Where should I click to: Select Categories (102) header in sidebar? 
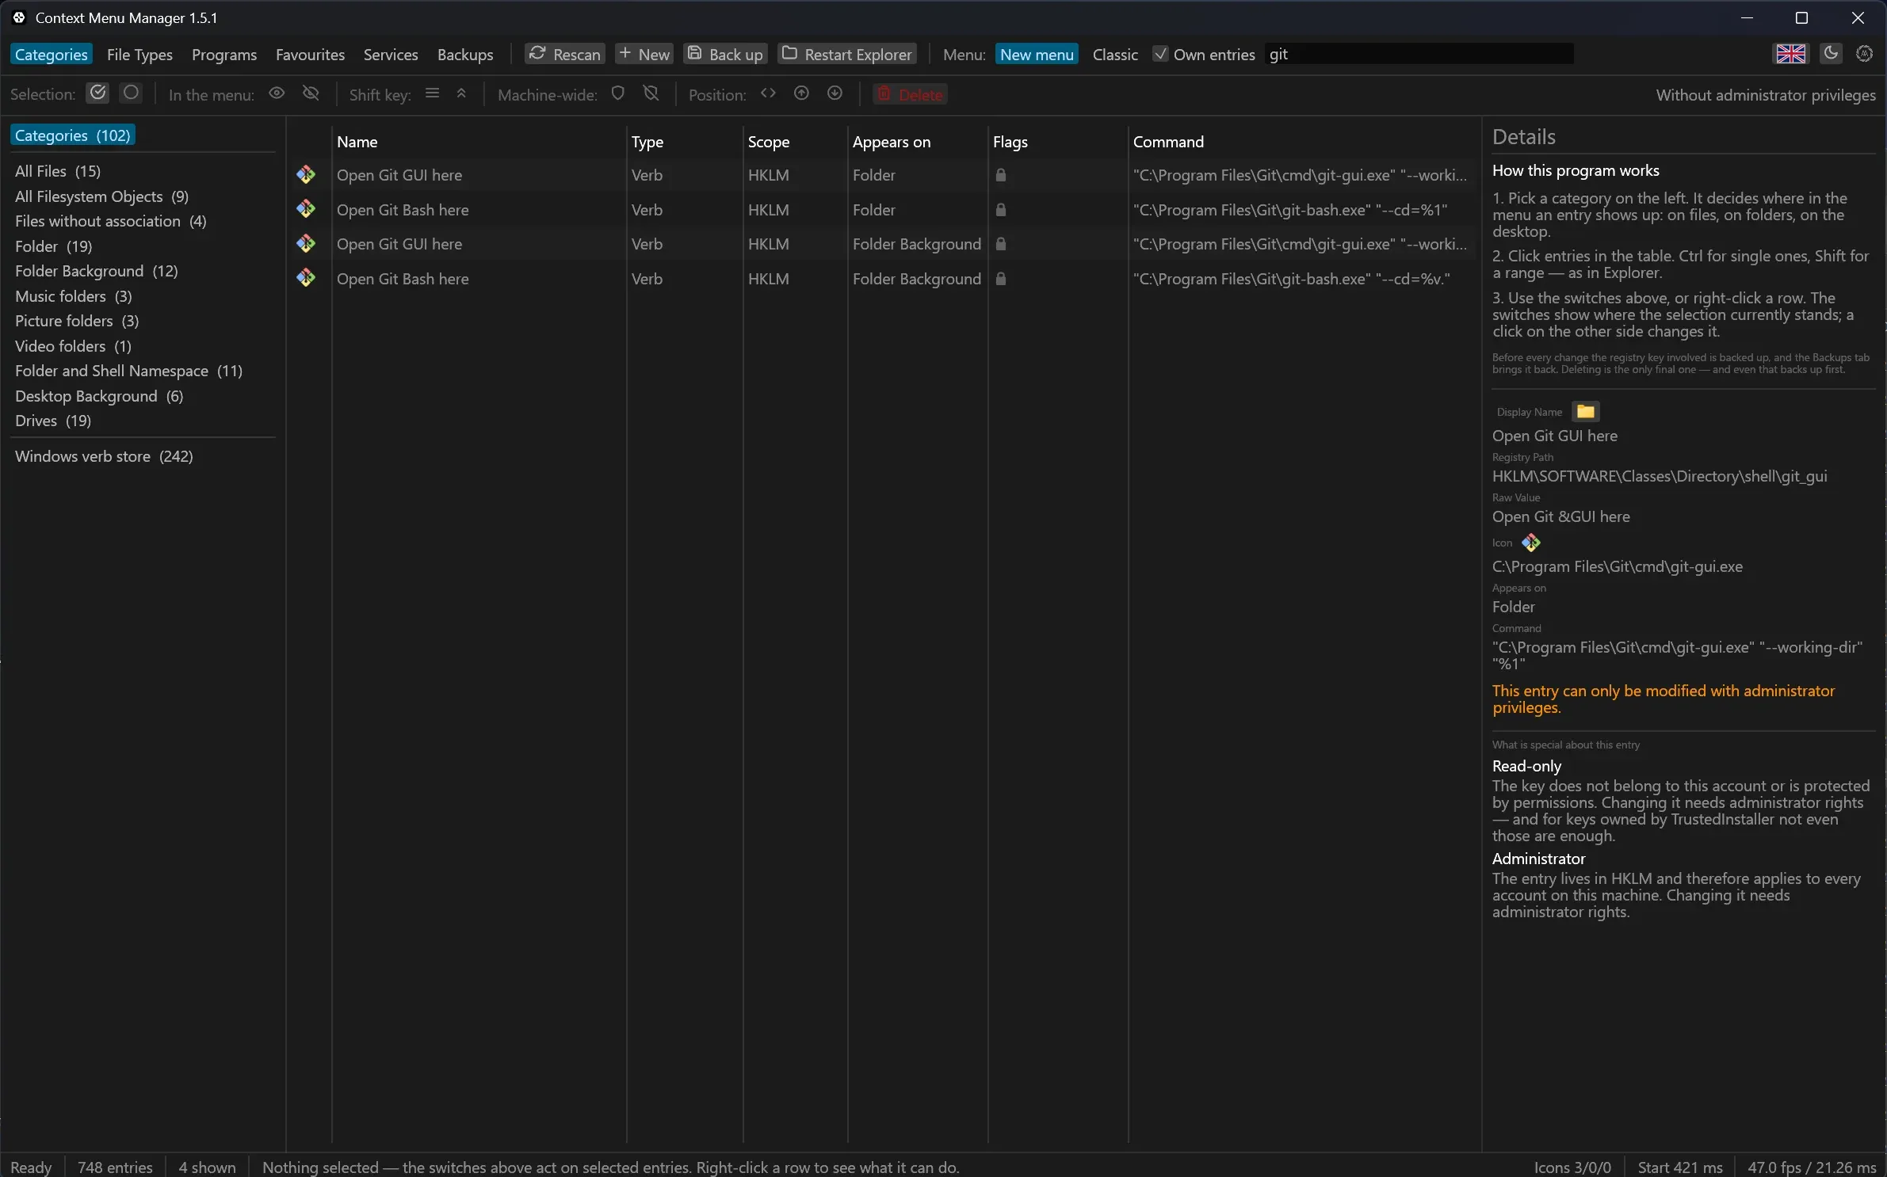[73, 135]
